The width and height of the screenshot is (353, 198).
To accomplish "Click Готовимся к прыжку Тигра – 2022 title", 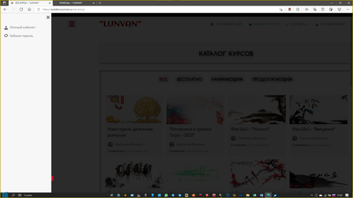I will (x=190, y=132).
